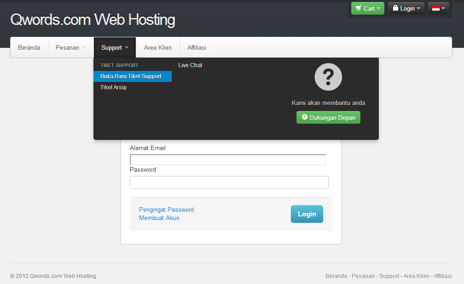Click the Qwords.com Web Hosting logo text
Image resolution: width=464 pixels, height=284 pixels.
(92, 19)
